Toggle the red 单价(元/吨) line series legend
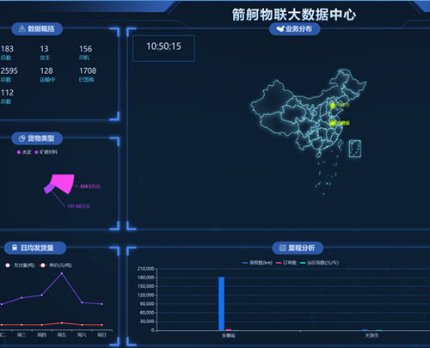This screenshot has height=348, width=430. coord(56,266)
